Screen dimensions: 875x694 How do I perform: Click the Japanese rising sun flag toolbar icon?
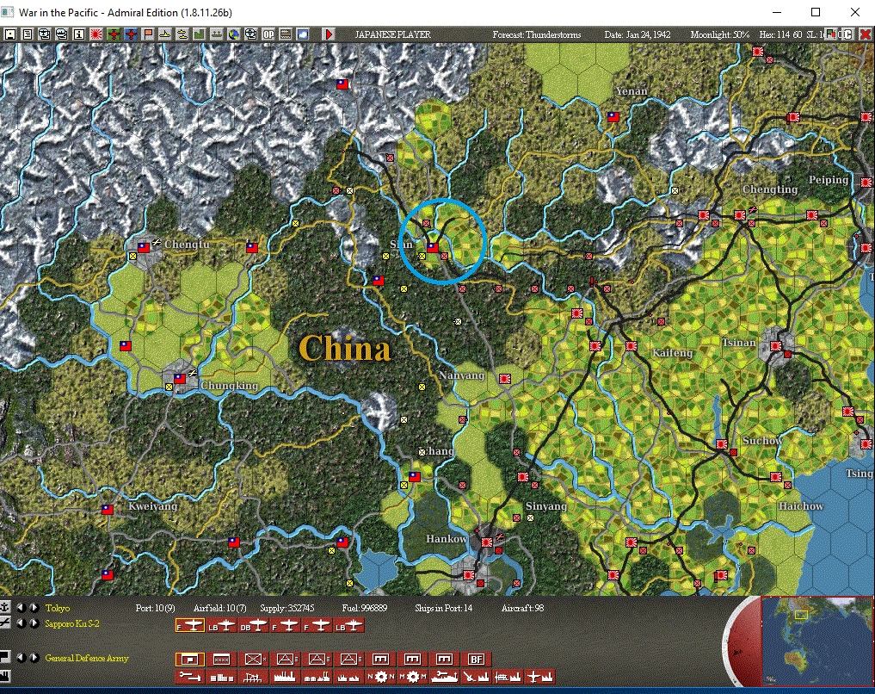96,34
